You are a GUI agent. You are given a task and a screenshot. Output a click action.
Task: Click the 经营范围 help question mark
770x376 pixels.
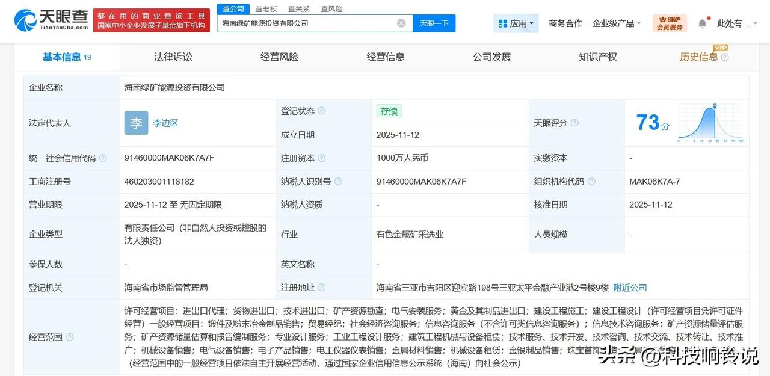pos(69,337)
